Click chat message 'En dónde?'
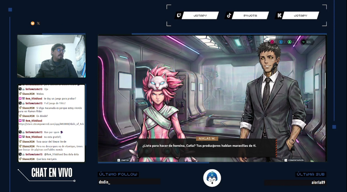The width and height of the screenshot is (347, 192). [42, 116]
